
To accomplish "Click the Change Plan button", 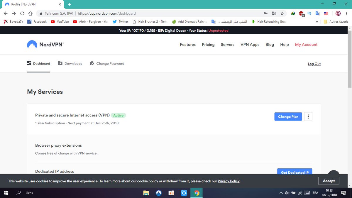I will tap(288, 116).
